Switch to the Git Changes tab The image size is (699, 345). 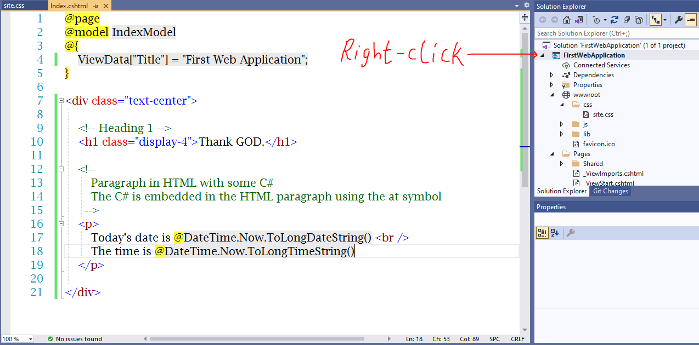click(x=611, y=191)
